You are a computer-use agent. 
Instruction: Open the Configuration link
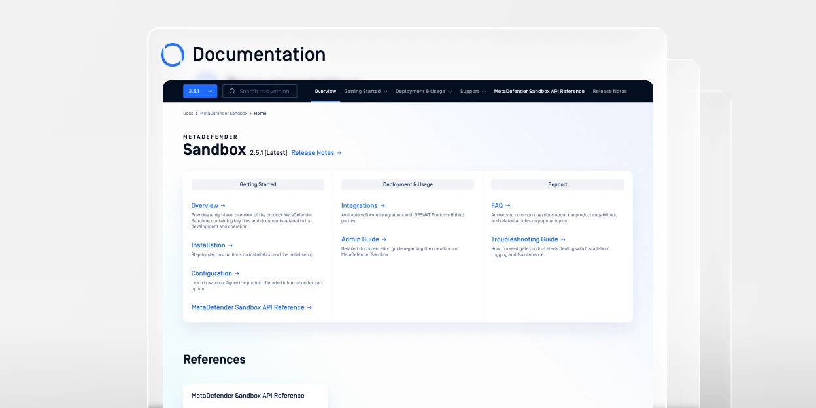tap(215, 273)
